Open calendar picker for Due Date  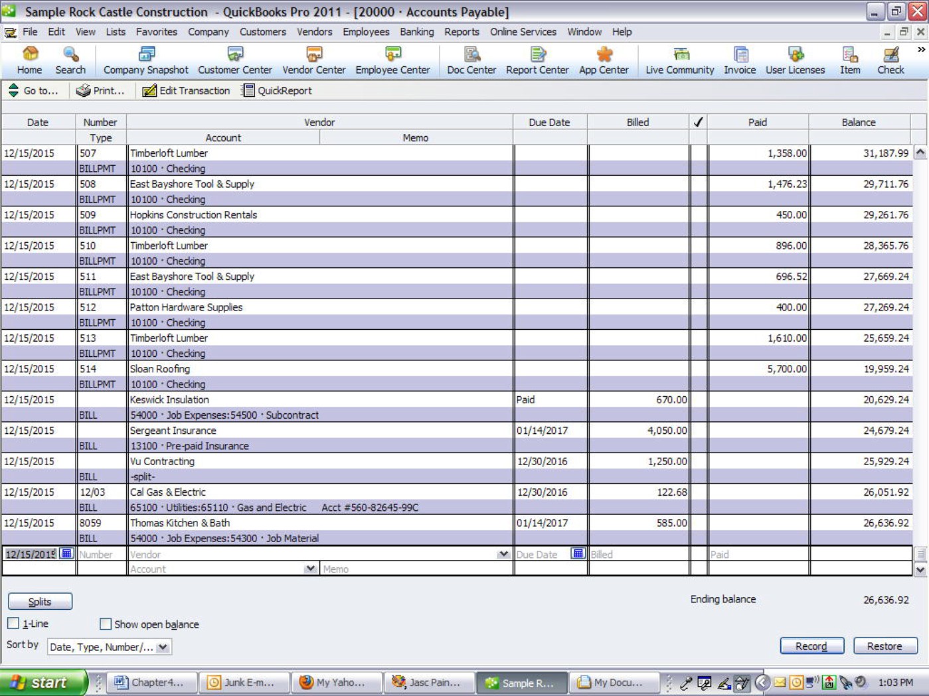pyautogui.click(x=578, y=553)
